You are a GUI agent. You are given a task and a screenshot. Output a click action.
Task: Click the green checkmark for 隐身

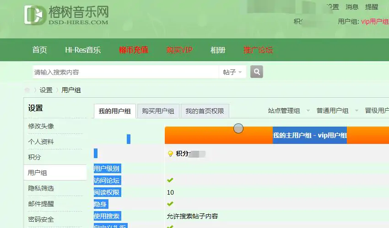pos(170,204)
